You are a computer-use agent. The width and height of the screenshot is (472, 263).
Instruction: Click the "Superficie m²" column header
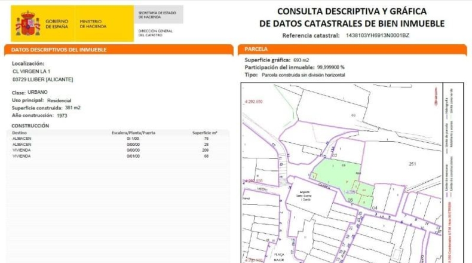point(205,133)
